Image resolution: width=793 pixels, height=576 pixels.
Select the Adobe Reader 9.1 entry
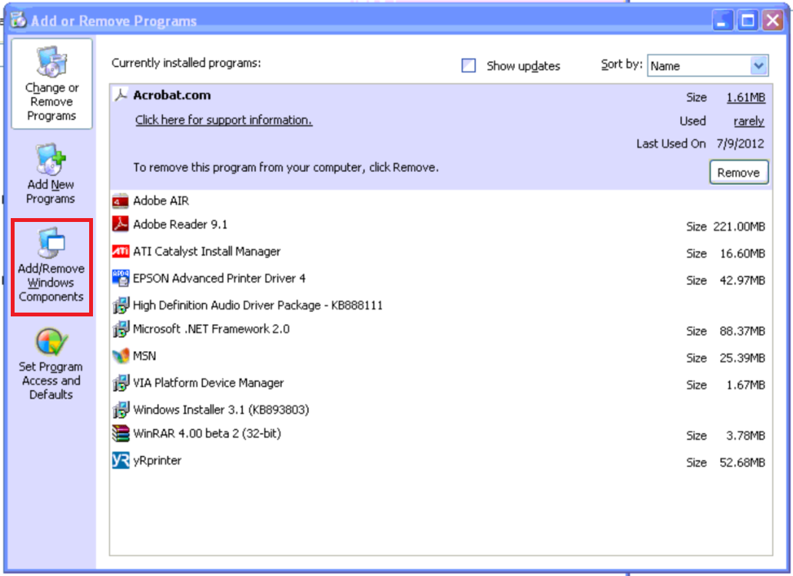(x=440, y=224)
